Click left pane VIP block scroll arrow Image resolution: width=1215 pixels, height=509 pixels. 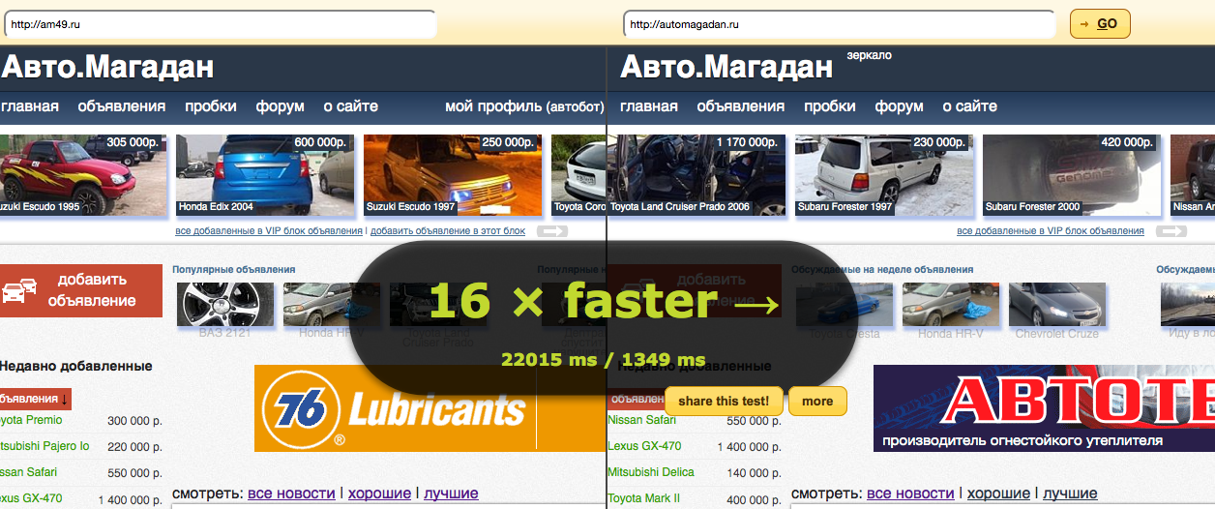[x=552, y=231]
